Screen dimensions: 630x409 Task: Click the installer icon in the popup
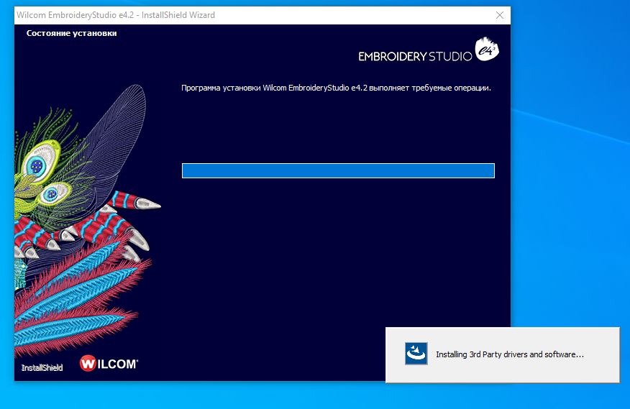(x=416, y=354)
